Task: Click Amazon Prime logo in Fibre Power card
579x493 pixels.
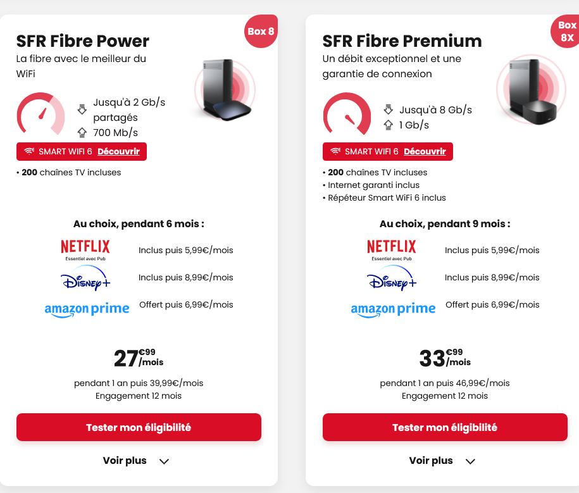Action: pos(87,309)
